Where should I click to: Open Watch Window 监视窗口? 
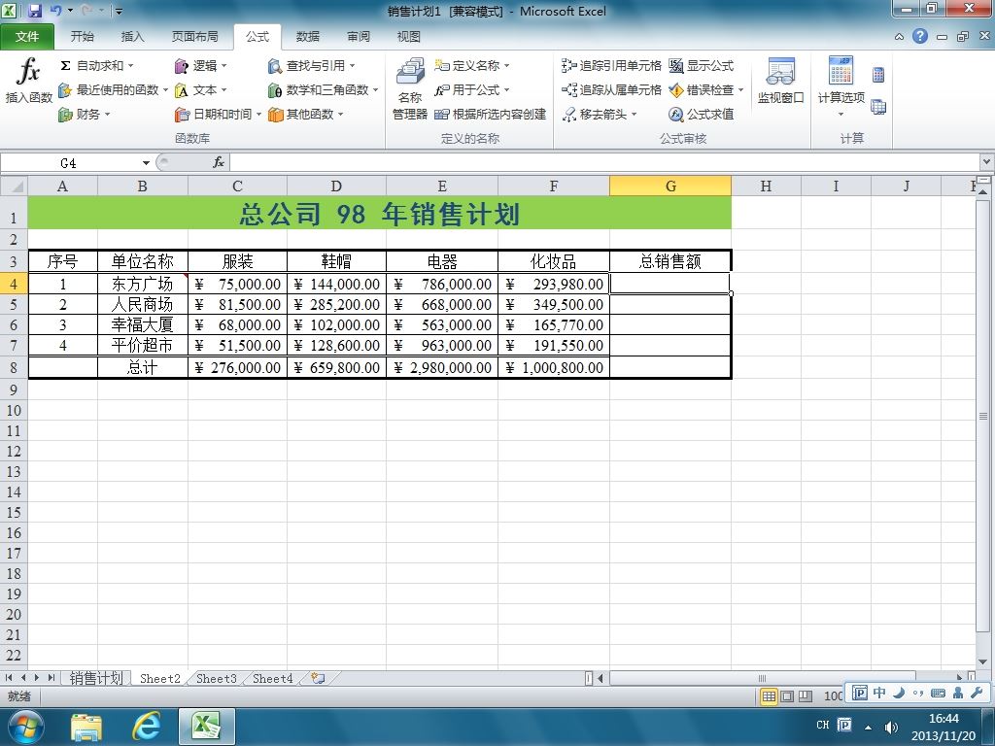coord(780,81)
